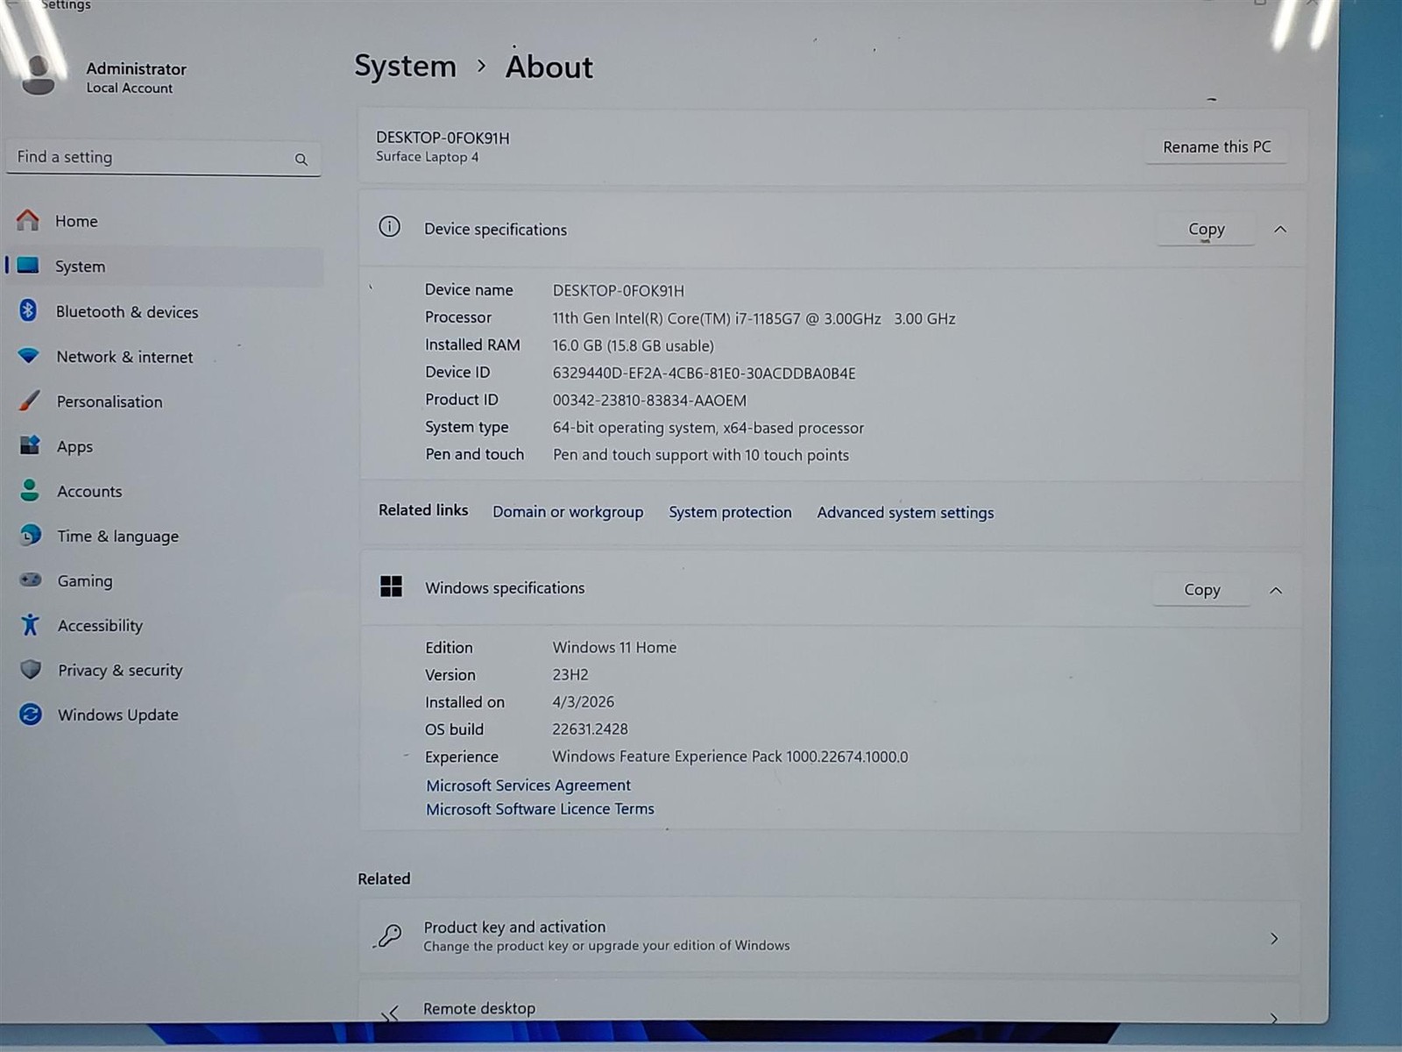The image size is (1402, 1052).
Task: Open Microsoft Software Licence Terms link
Action: (540, 809)
